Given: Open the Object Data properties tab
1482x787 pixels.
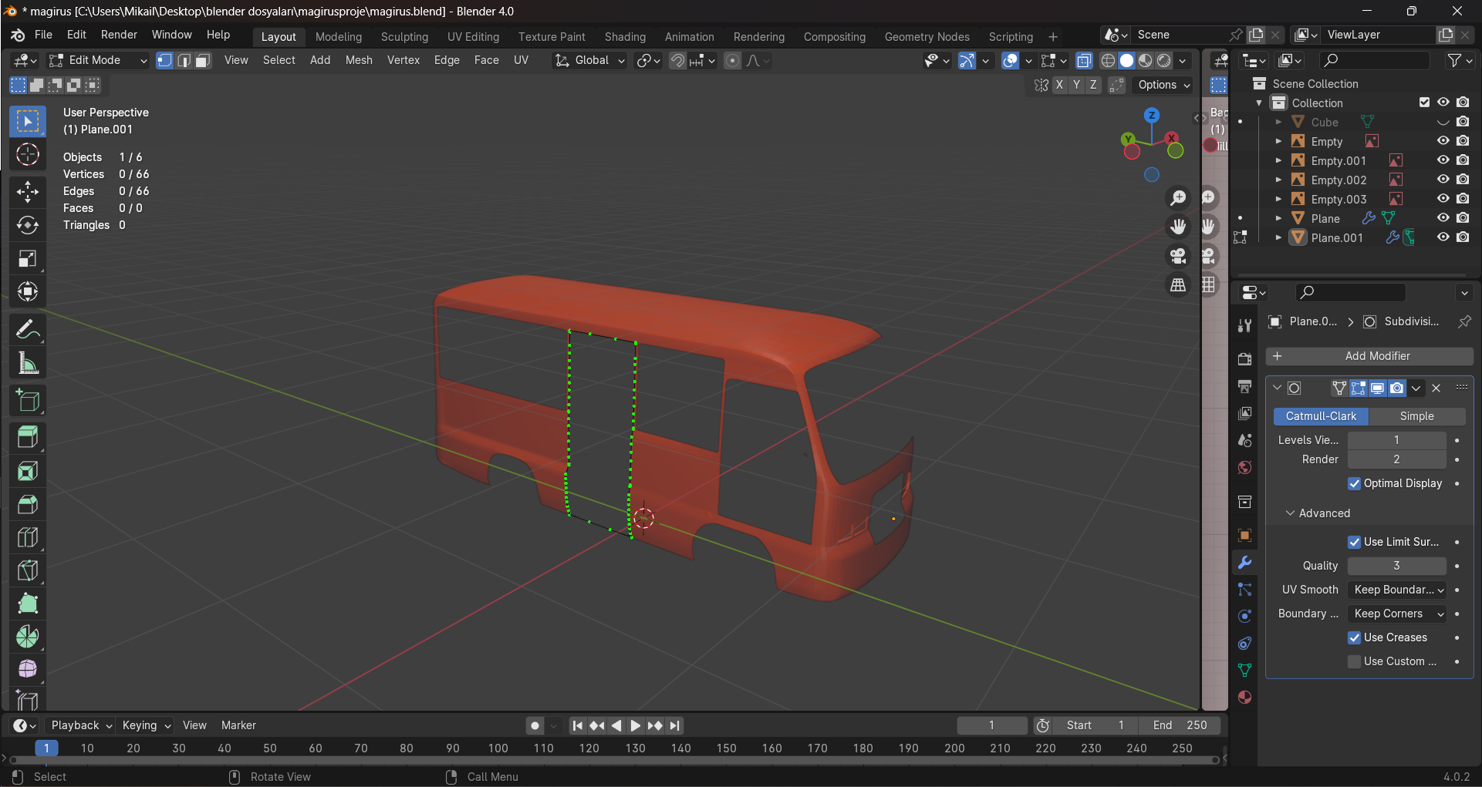Looking at the screenshot, I should coord(1244,671).
